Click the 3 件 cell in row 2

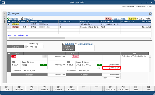(x=24, y=27)
